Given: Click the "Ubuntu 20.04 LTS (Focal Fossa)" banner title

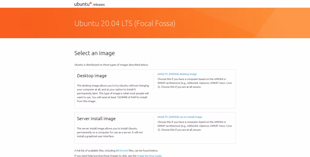Looking at the screenshot, I should pos(125,24).
